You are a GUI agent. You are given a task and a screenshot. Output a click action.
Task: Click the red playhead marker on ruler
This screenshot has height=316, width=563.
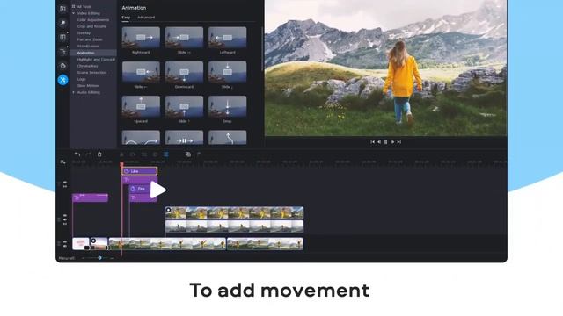pos(121,164)
